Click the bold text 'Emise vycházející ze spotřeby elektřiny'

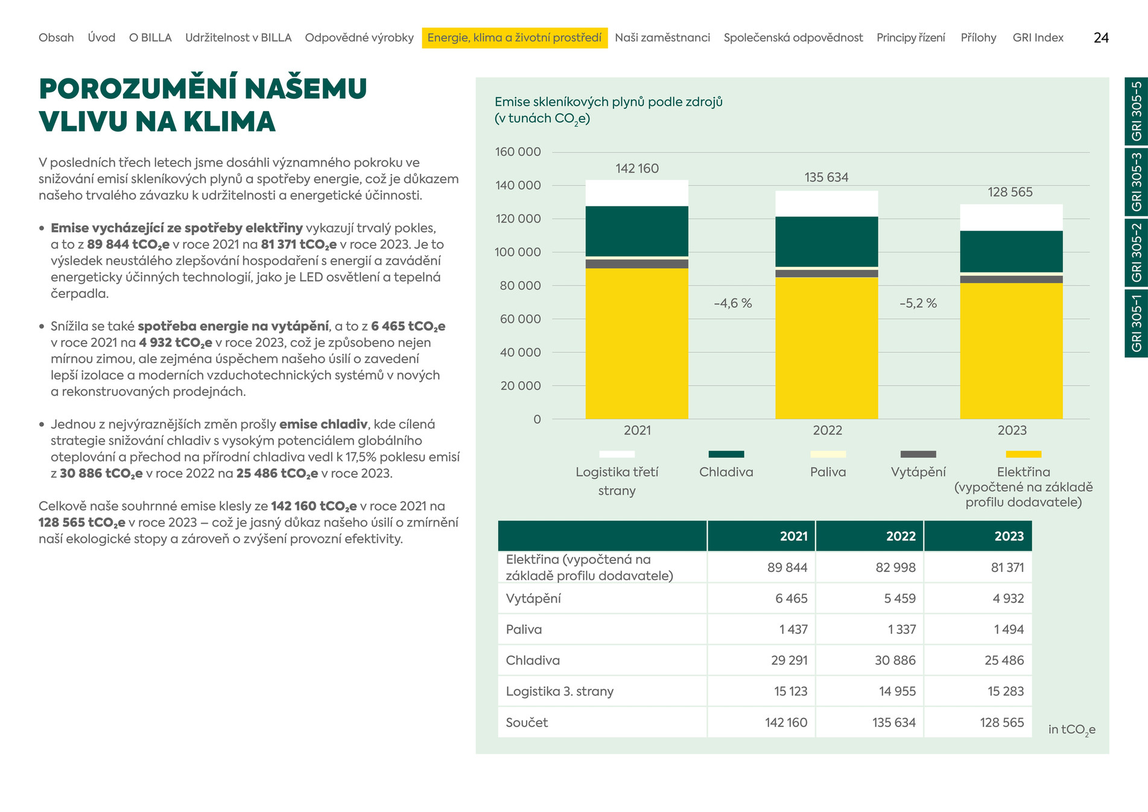tap(177, 228)
